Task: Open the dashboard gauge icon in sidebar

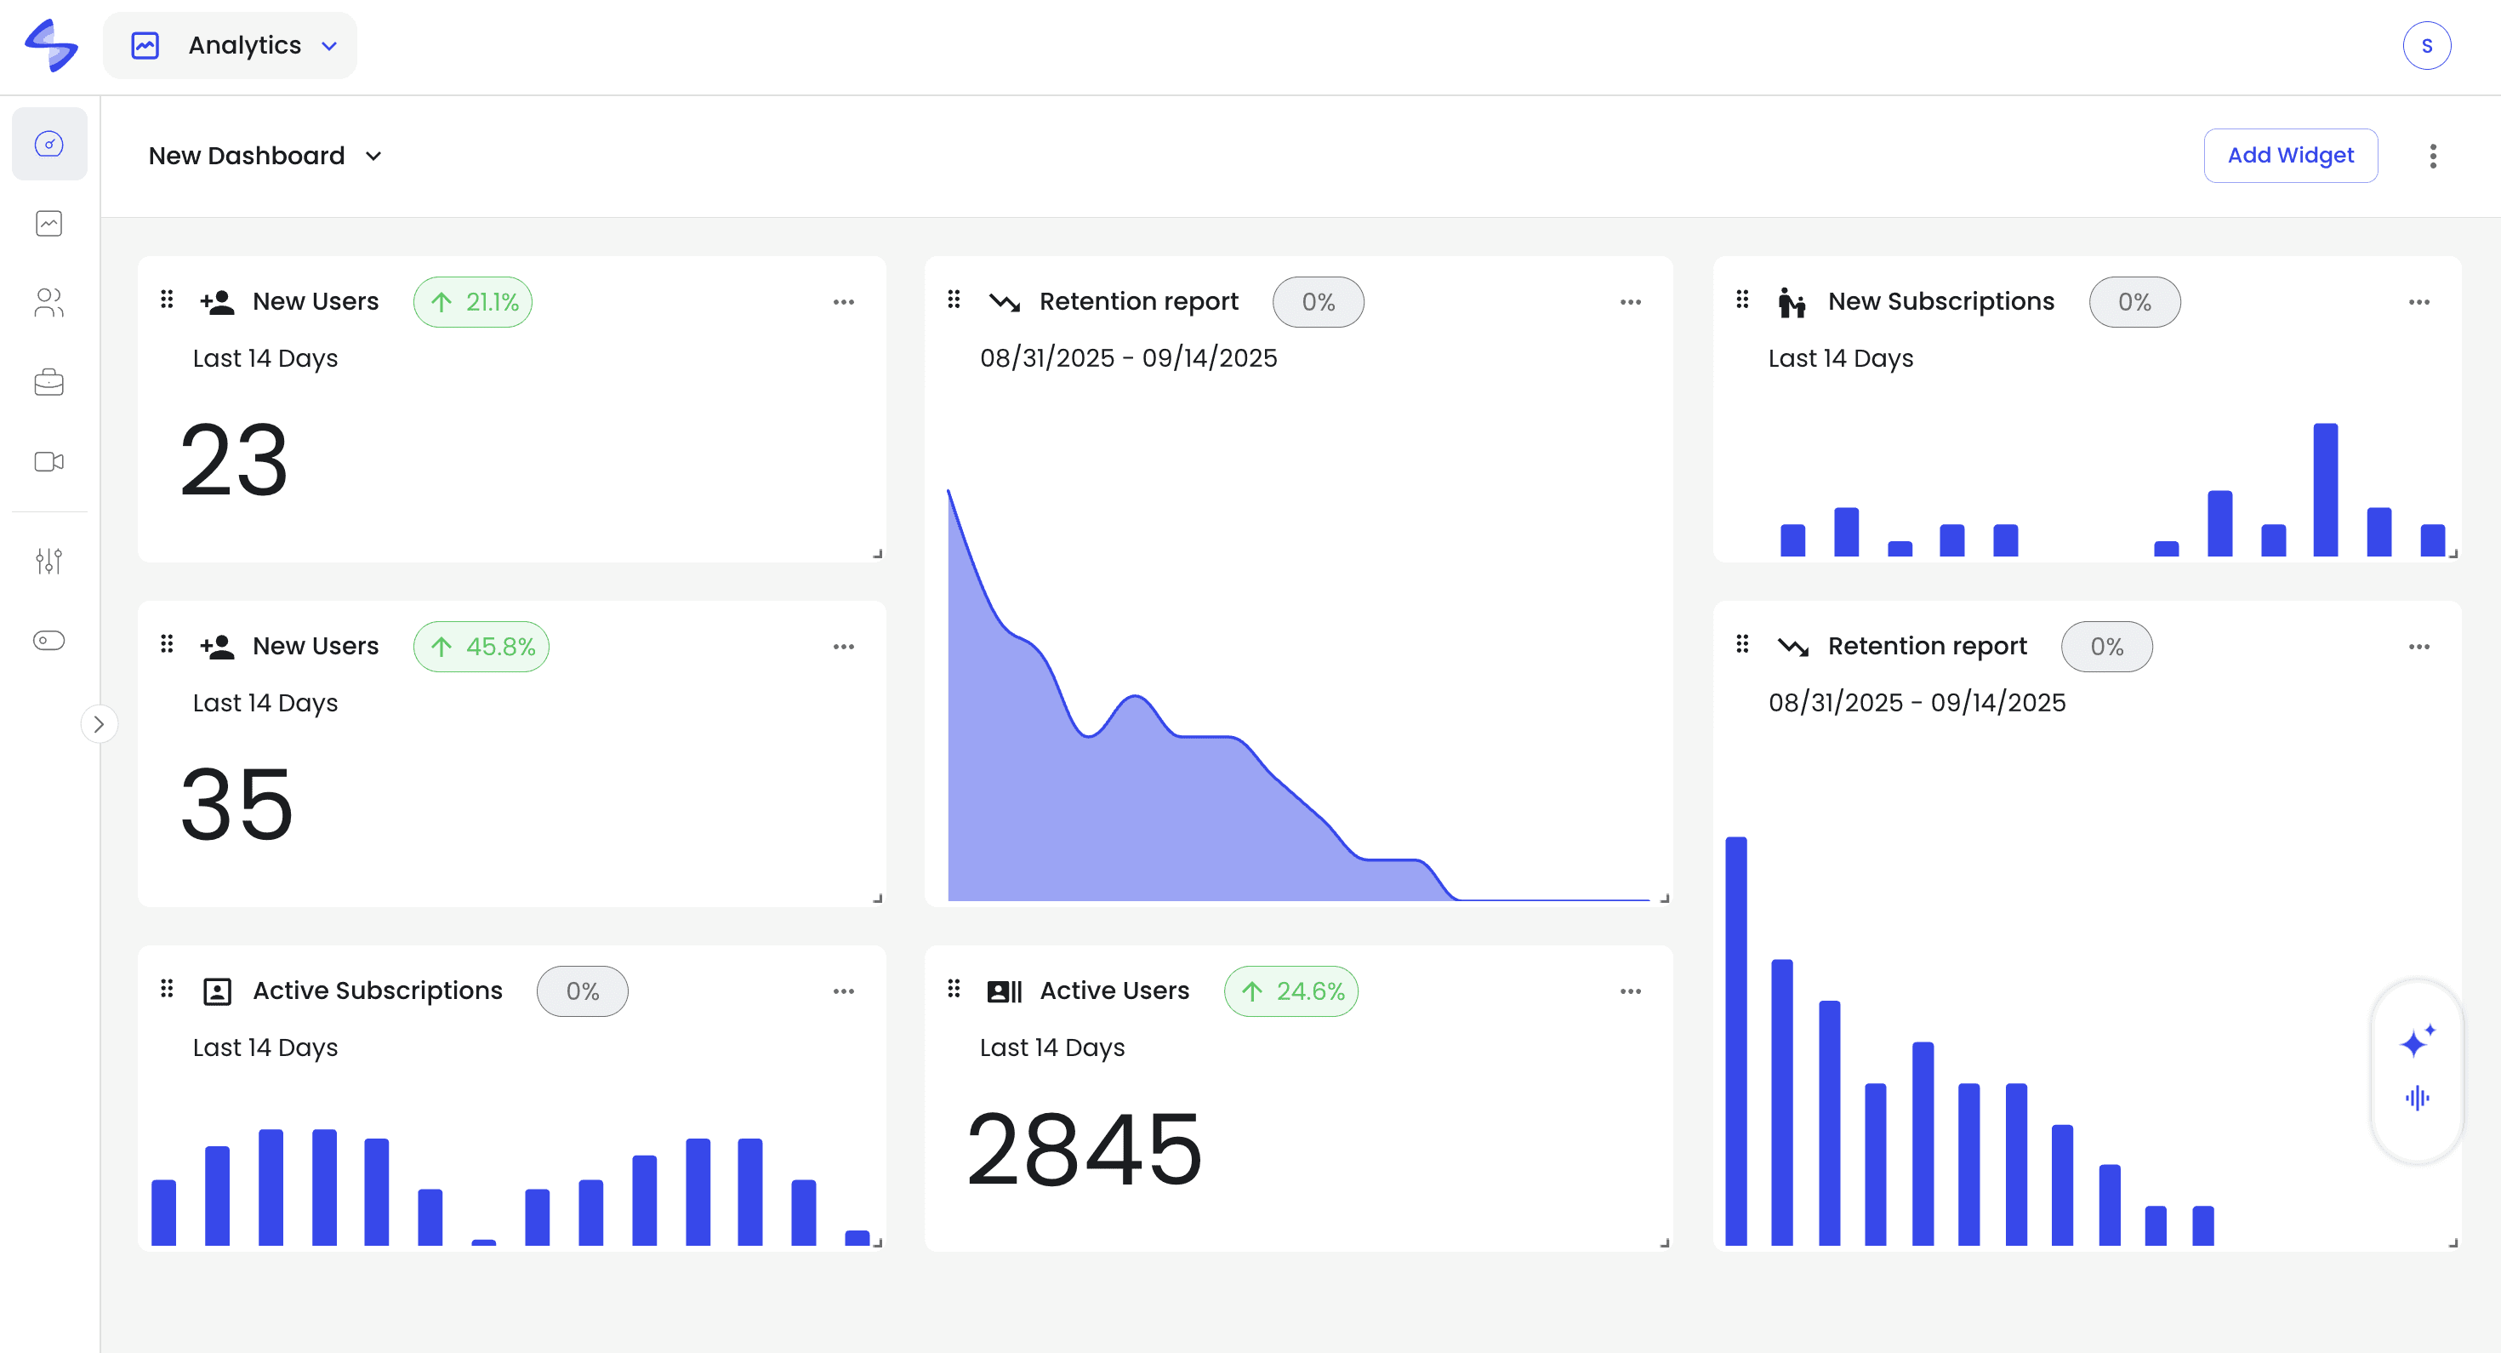Action: [48, 144]
